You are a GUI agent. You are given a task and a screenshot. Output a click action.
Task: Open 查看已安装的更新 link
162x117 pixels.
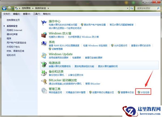click(94, 58)
